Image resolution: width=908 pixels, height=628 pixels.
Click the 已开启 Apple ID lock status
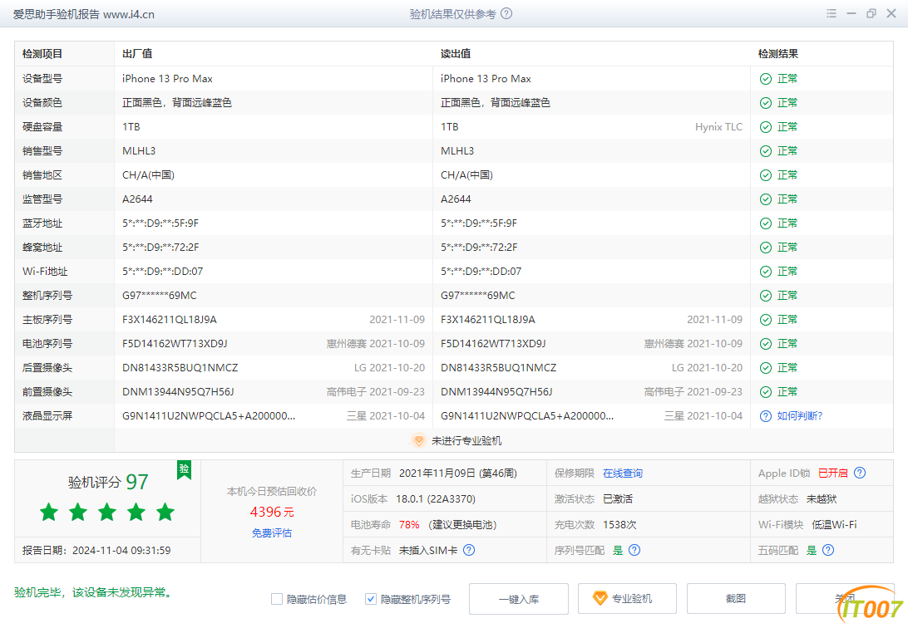[x=832, y=473]
